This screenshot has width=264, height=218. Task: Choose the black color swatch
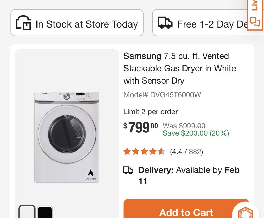pyautogui.click(x=45, y=212)
